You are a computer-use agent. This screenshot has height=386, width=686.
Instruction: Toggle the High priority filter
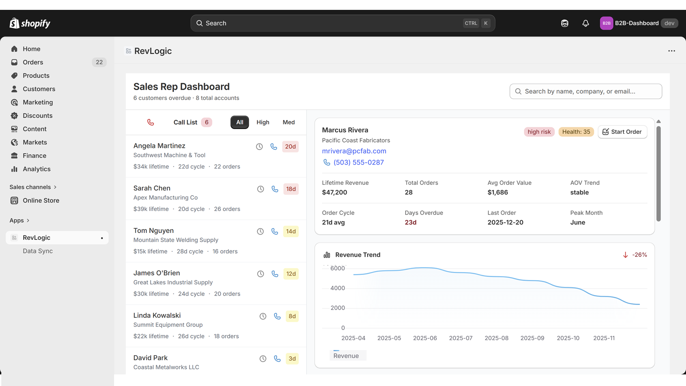coord(263,122)
